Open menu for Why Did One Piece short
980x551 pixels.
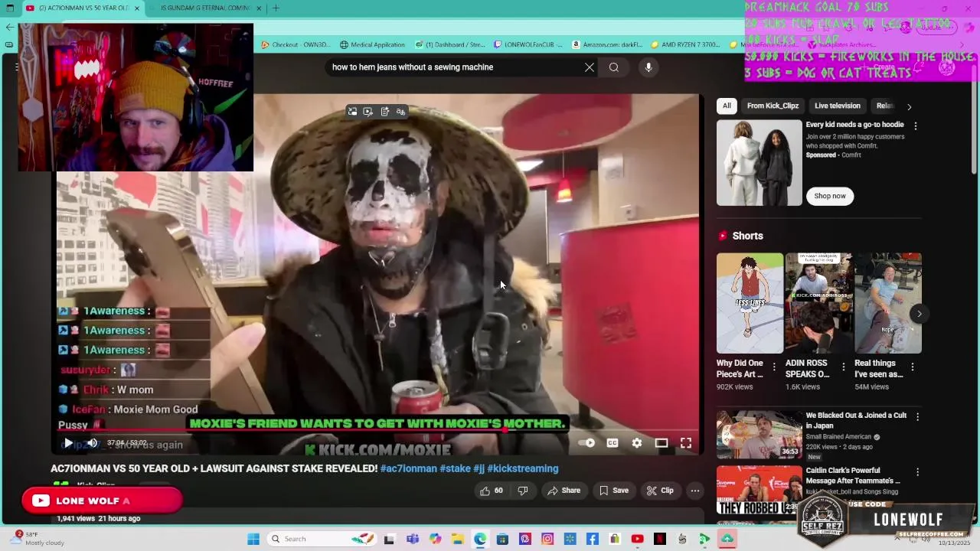[x=775, y=367]
